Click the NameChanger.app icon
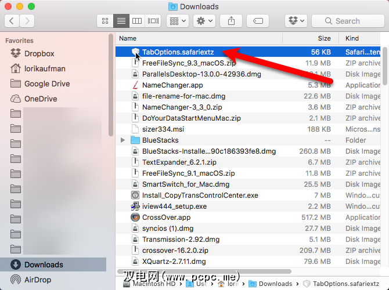This screenshot has height=290, width=389. [135, 85]
